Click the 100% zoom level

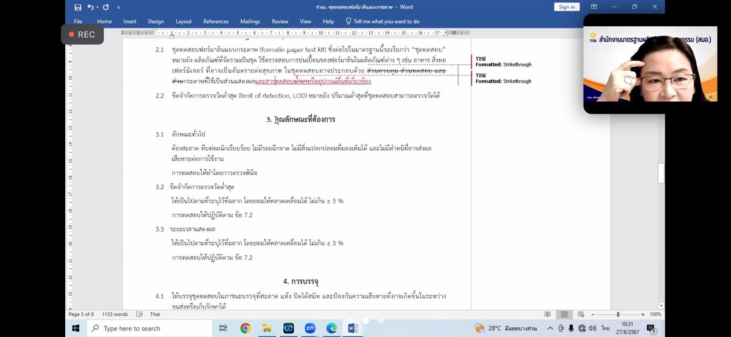click(x=655, y=314)
